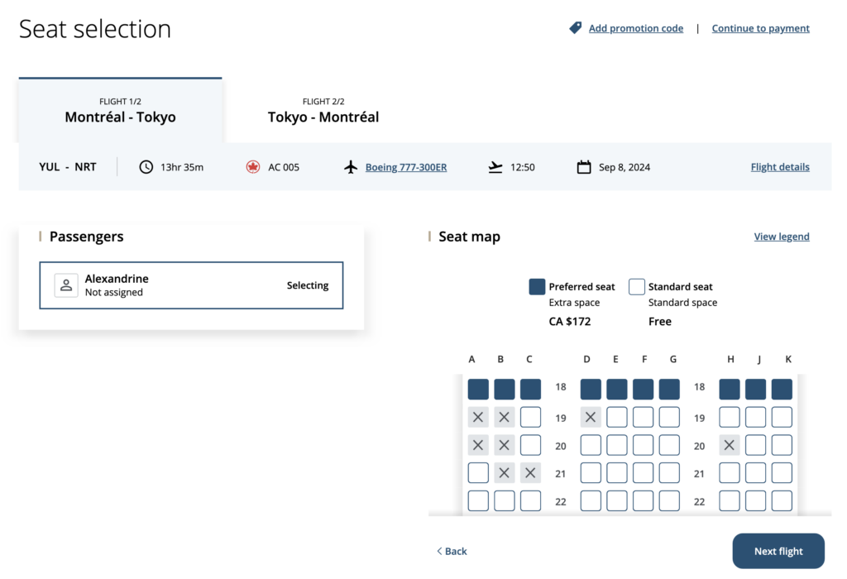Select the Alexandrine passenger card
The image size is (847, 579).
pyautogui.click(x=191, y=285)
